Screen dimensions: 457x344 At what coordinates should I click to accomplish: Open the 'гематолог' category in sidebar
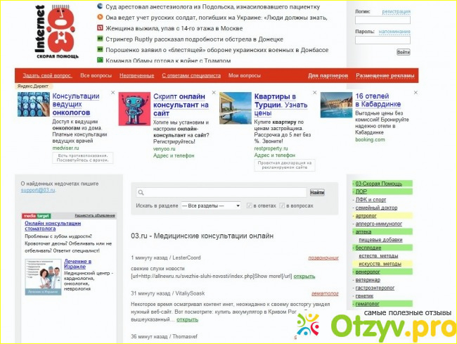point(368,304)
